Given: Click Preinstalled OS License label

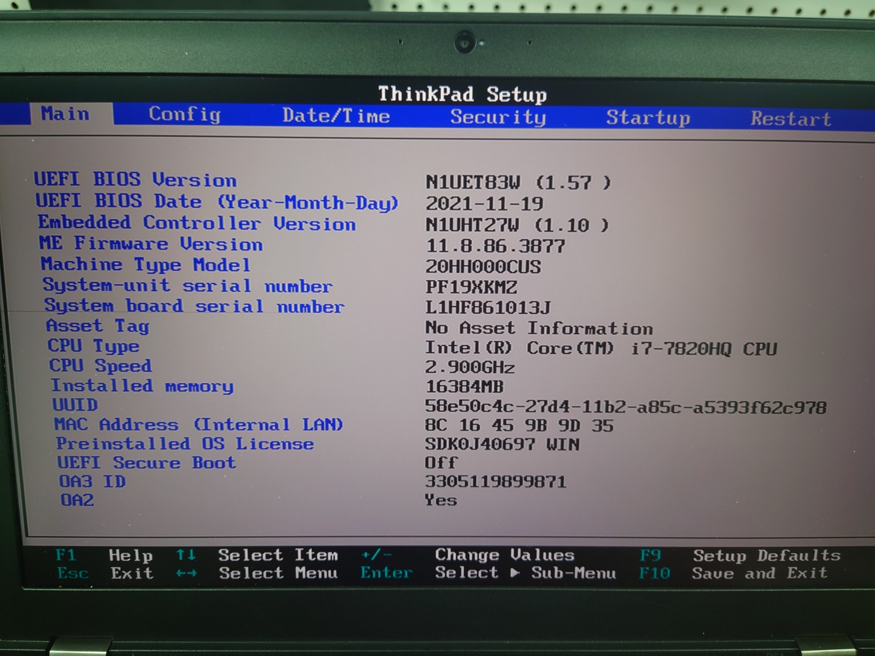Looking at the screenshot, I should pos(185,443).
